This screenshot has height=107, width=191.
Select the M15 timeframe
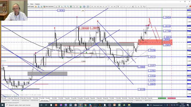[x=98, y=7]
